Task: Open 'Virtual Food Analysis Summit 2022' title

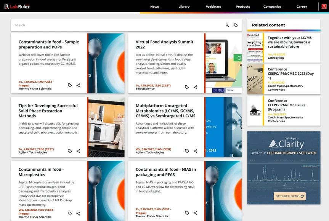Action: 165,45
